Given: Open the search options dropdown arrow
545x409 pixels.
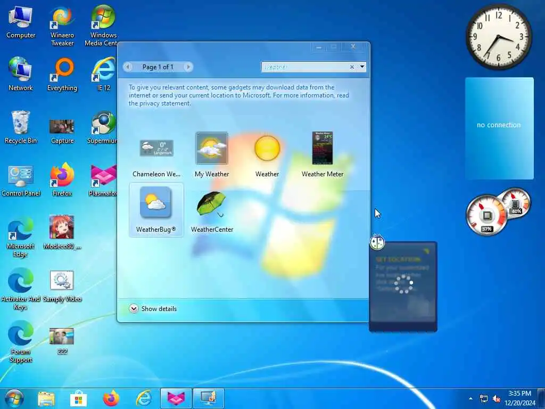Looking at the screenshot, I should click(362, 67).
